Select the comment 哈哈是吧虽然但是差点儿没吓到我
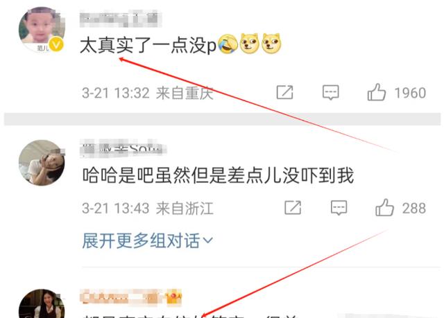The width and height of the screenshot is (444, 318). [x=218, y=175]
